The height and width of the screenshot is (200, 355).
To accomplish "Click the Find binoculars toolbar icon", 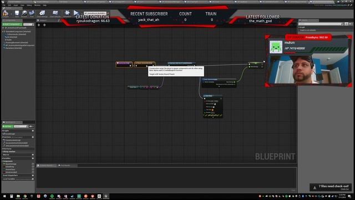I will tap(32, 13).
